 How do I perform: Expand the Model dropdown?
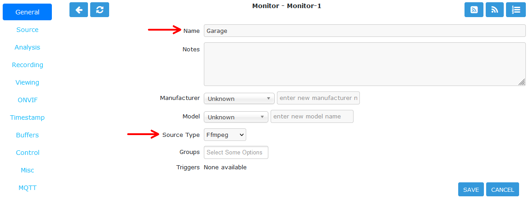pyautogui.click(x=236, y=117)
